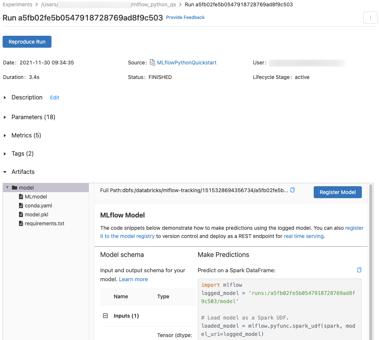Collapse the model folder tree arrow
Image resolution: width=379 pixels, height=340 pixels.
point(7,188)
